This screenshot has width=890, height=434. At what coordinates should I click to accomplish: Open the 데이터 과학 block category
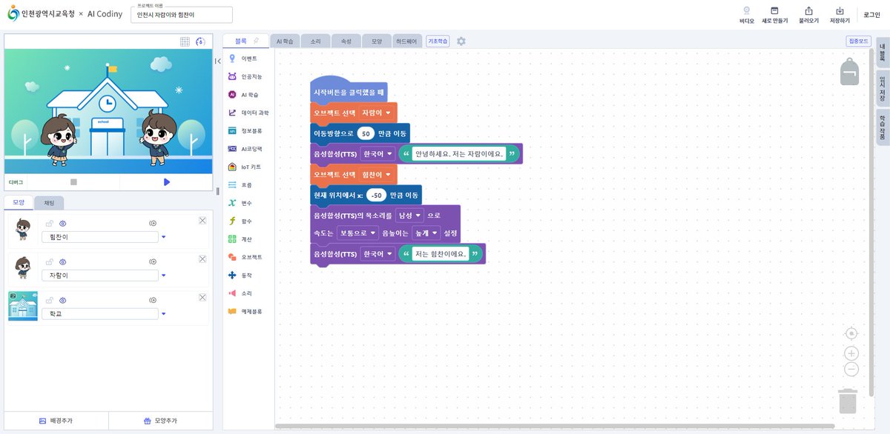click(x=248, y=113)
